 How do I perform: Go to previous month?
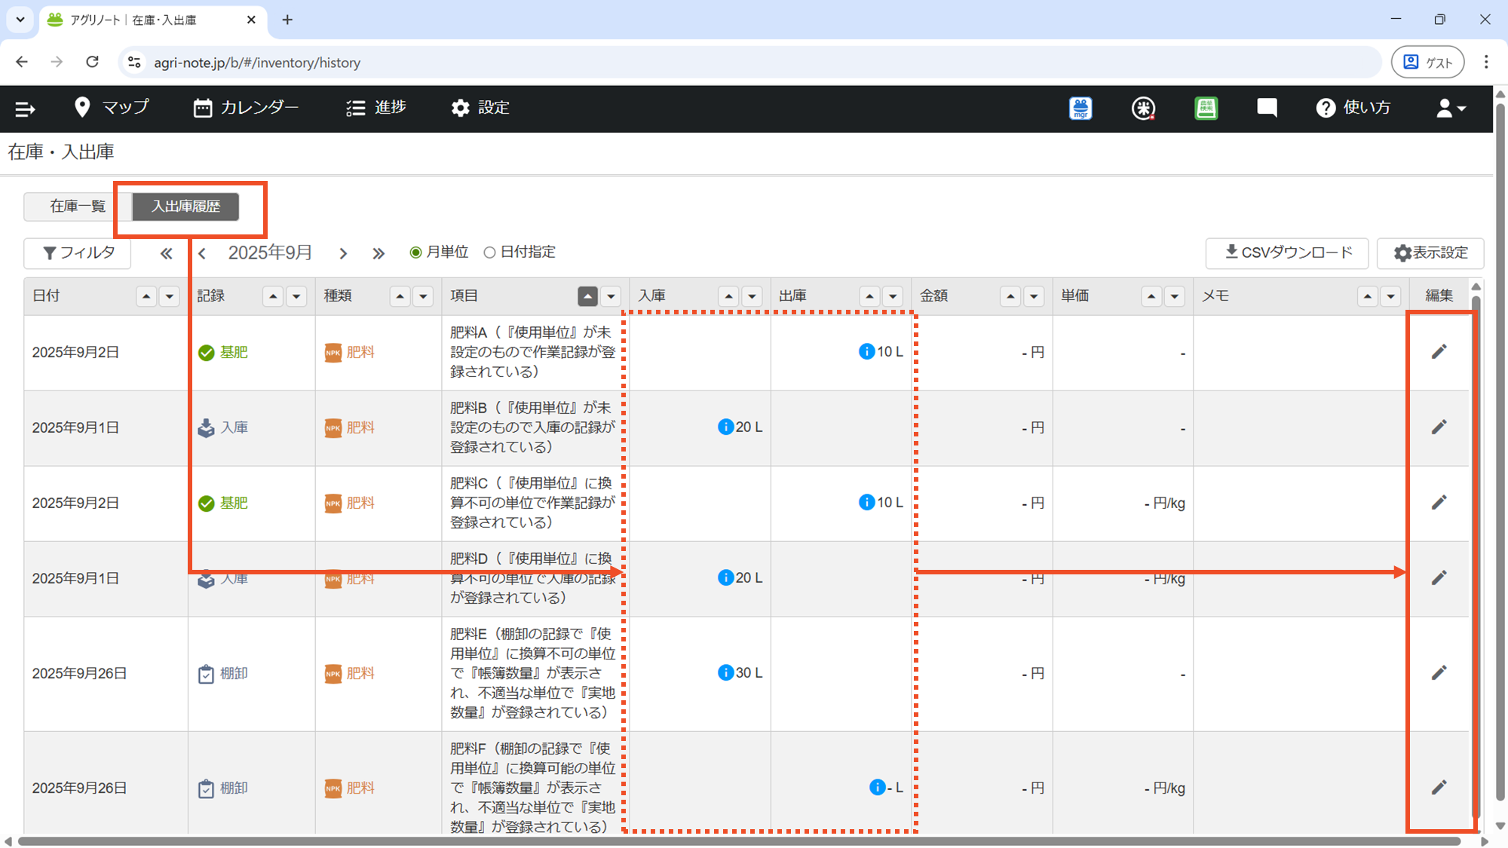click(202, 253)
